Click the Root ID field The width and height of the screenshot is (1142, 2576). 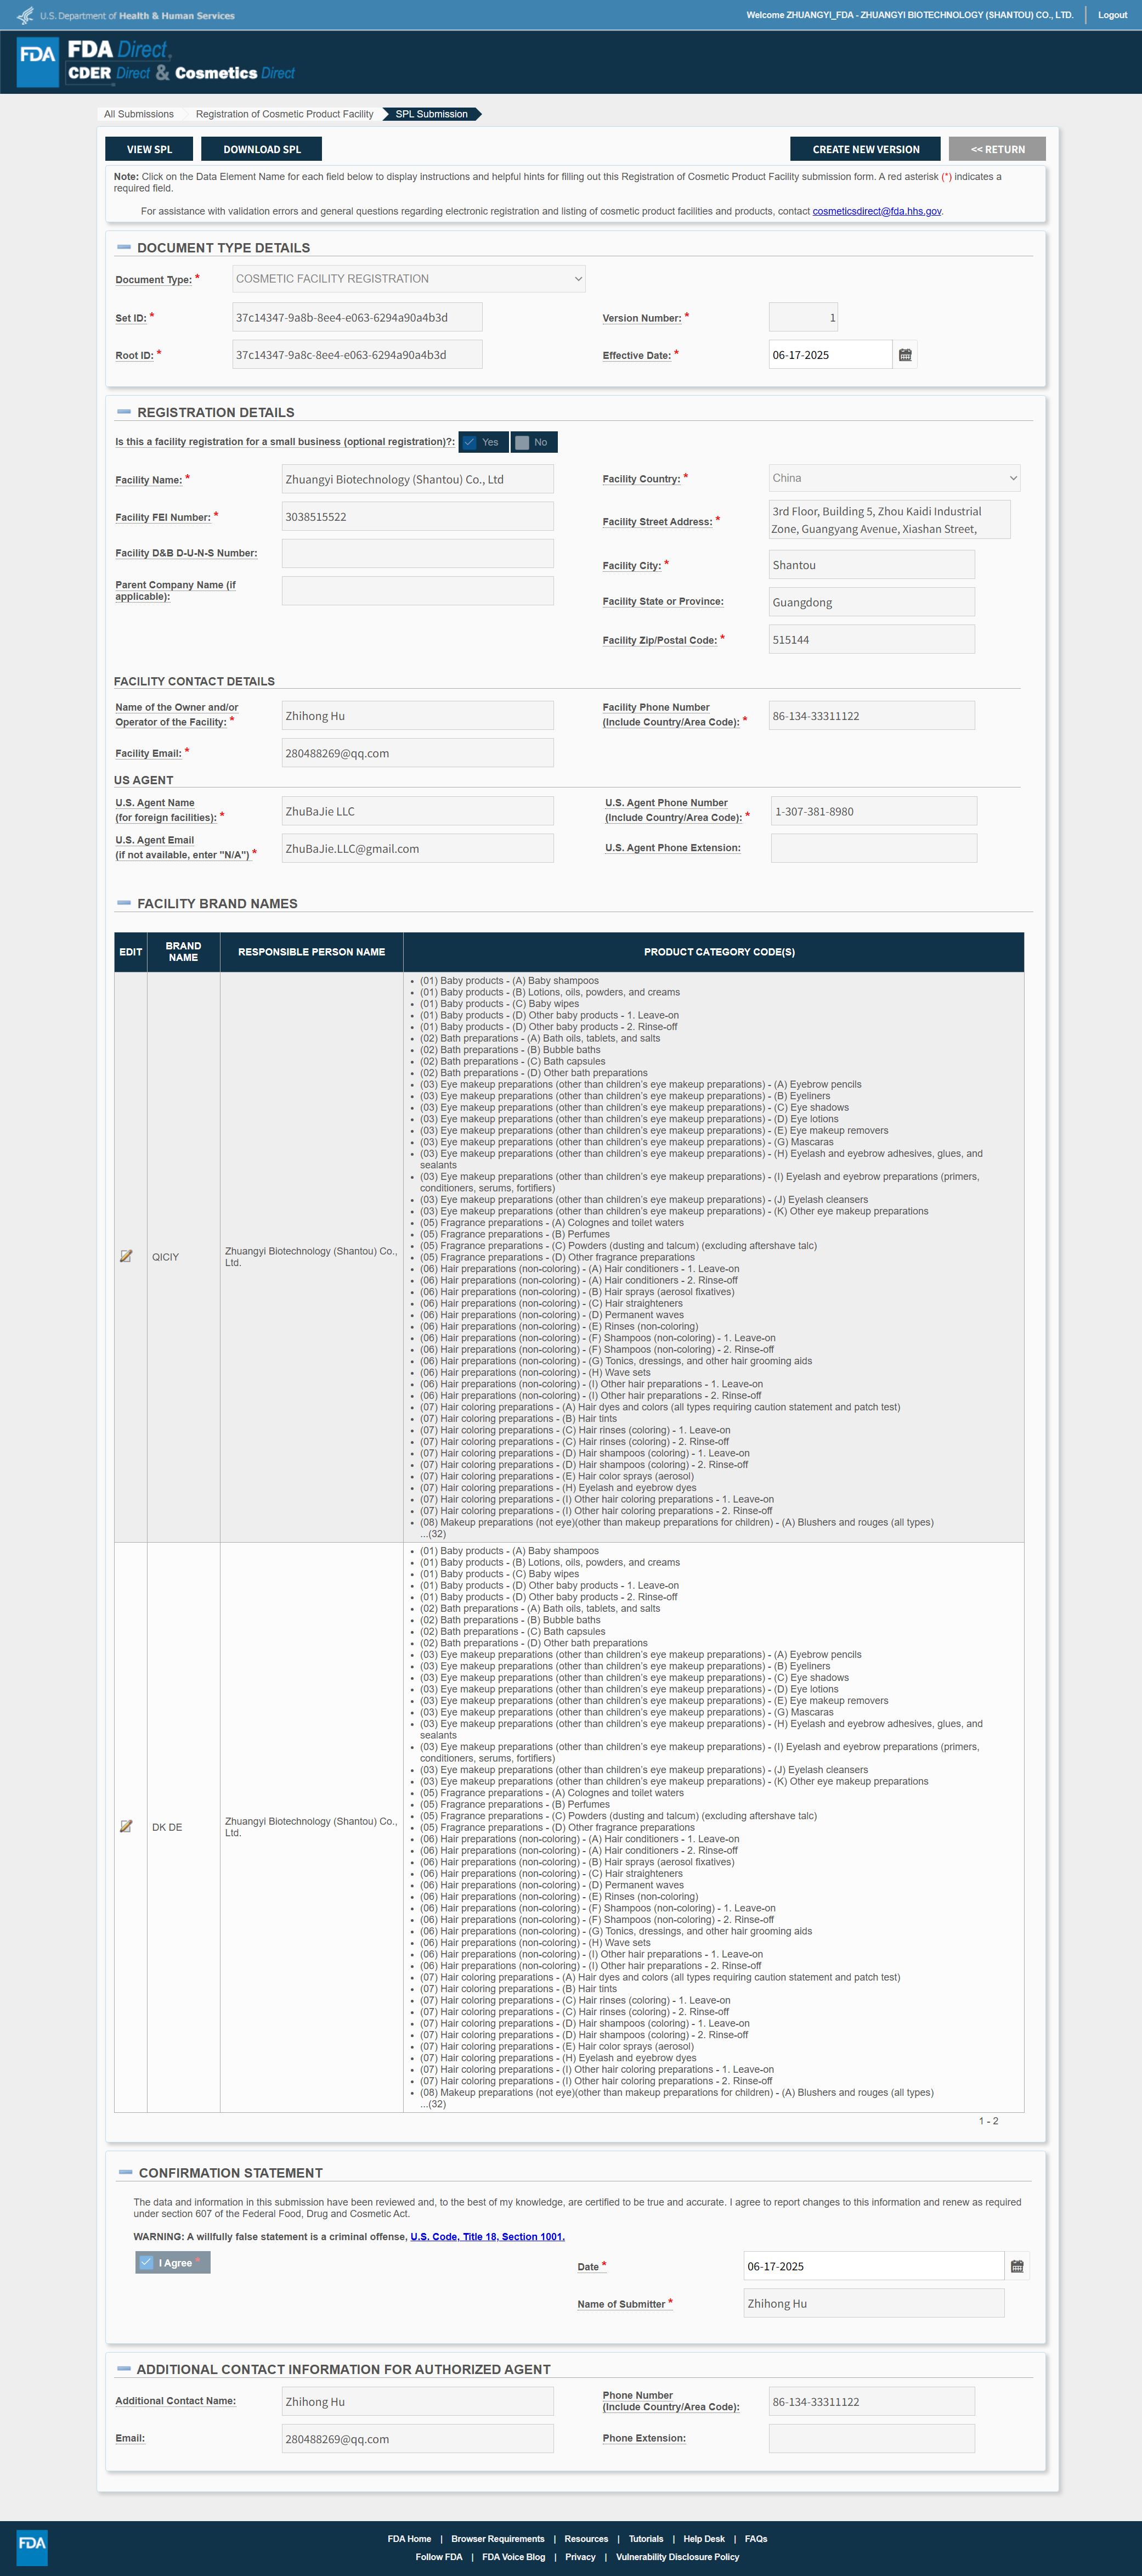(x=358, y=355)
